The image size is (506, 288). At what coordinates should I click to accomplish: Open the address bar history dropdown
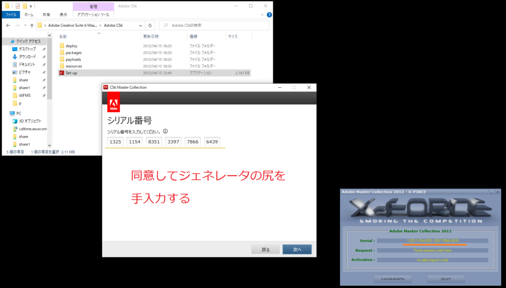pyautogui.click(x=140, y=26)
